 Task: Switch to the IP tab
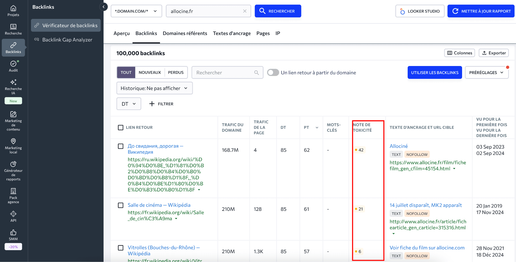pos(278,33)
